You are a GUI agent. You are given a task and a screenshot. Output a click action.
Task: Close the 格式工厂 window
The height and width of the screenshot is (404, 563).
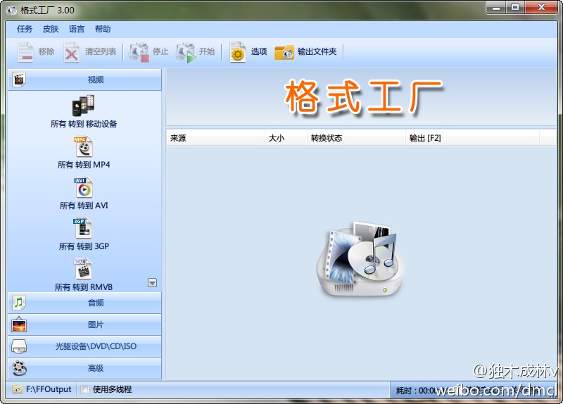[x=541, y=7]
